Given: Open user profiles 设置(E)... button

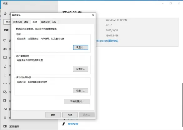Looking at the screenshot, I should coord(81,69).
